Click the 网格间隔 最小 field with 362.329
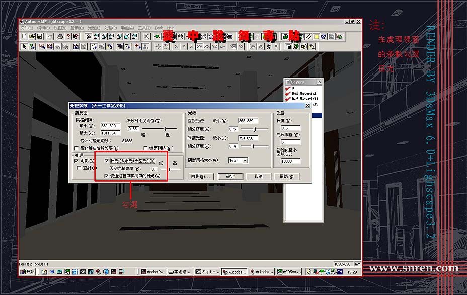This screenshot has width=467, height=295. coord(111,126)
